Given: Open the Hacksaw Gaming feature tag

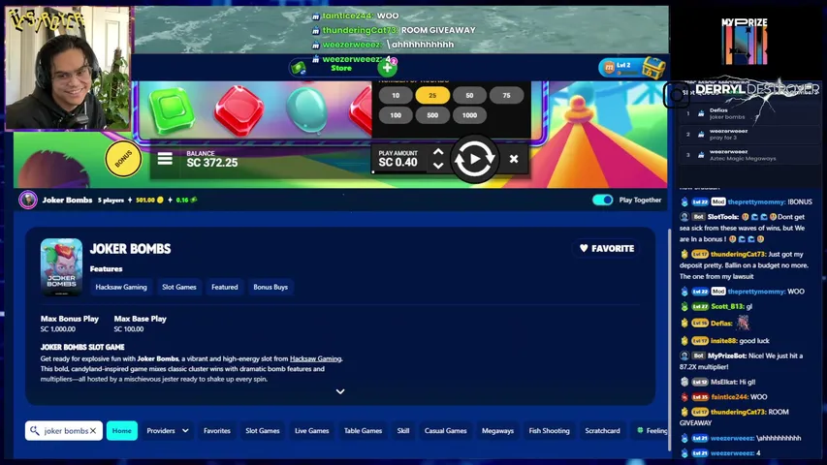Looking at the screenshot, I should [x=121, y=287].
